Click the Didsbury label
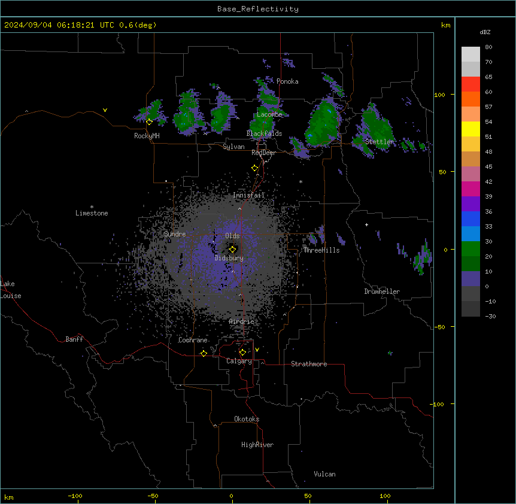This screenshot has height=504, width=516. [229, 258]
